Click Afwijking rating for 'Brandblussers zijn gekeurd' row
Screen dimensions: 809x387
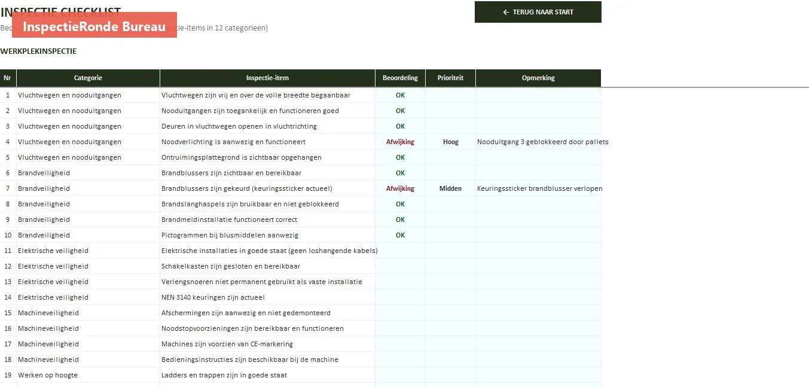point(400,188)
